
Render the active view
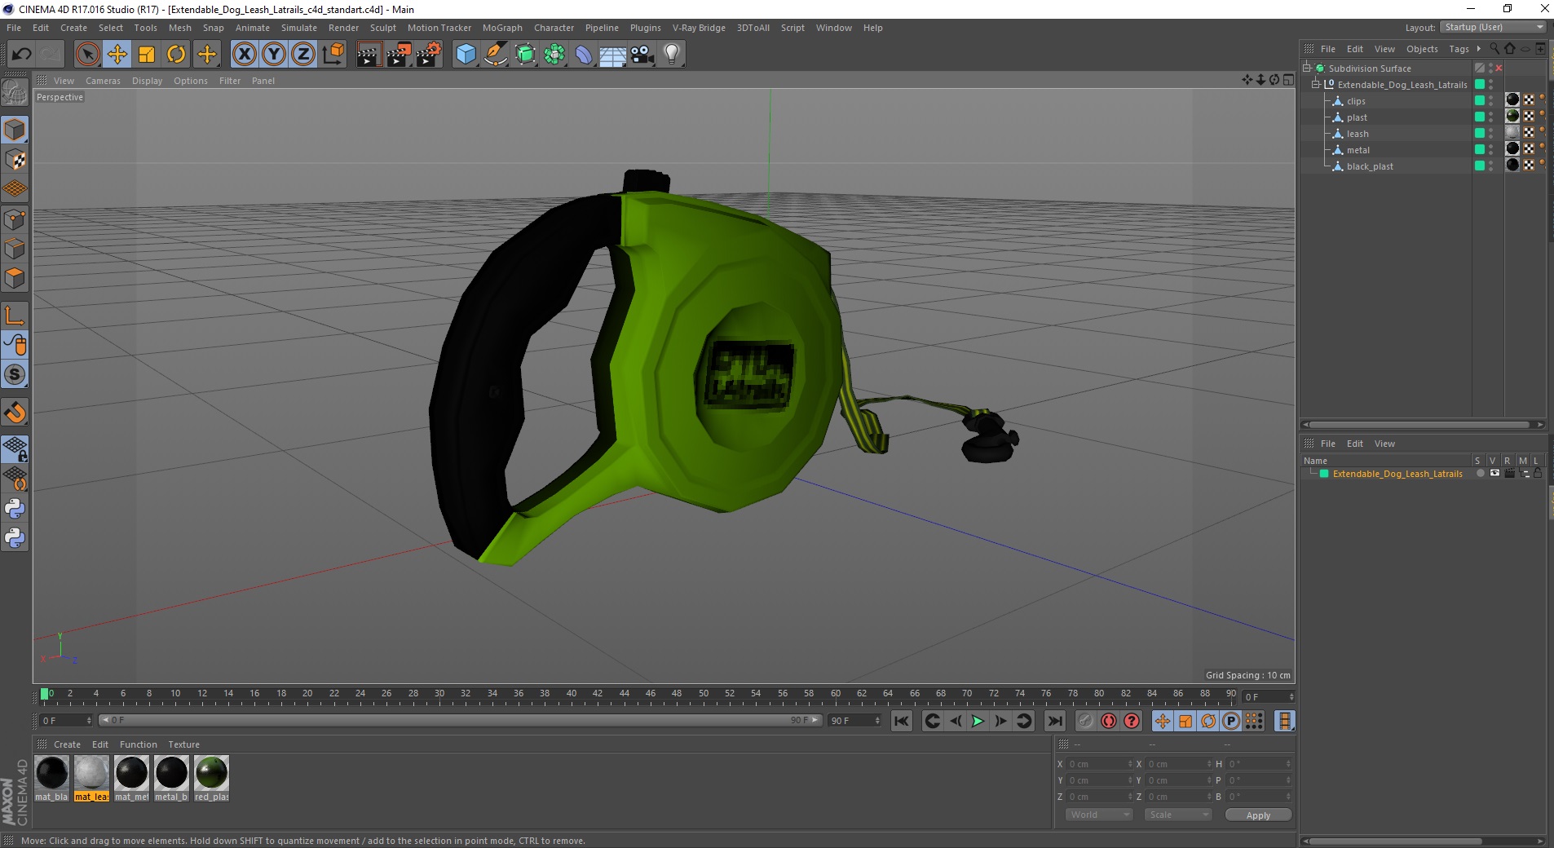point(369,55)
